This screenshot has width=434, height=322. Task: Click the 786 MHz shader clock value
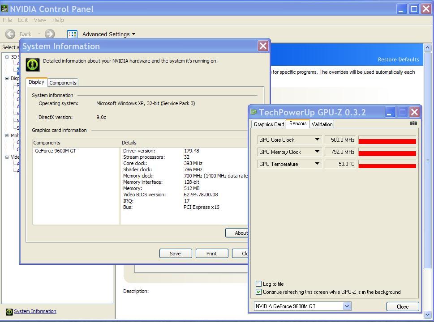tap(193, 169)
